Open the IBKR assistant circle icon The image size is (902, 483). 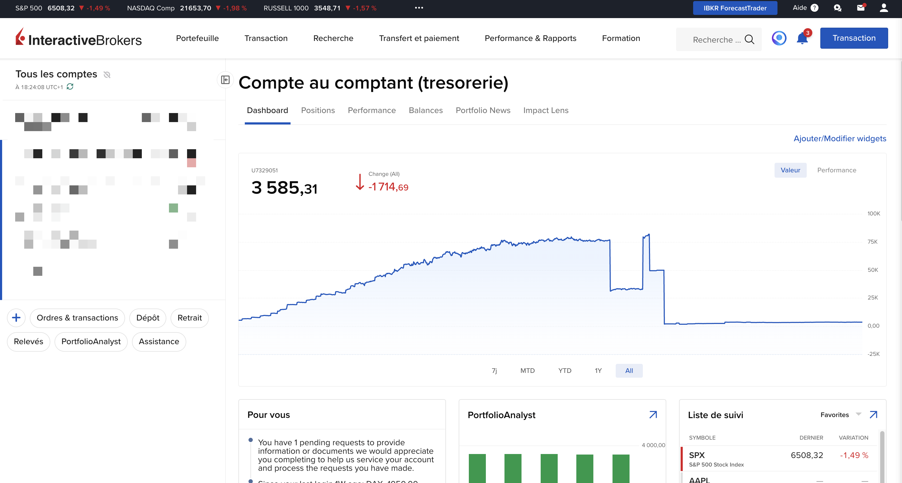pos(779,38)
